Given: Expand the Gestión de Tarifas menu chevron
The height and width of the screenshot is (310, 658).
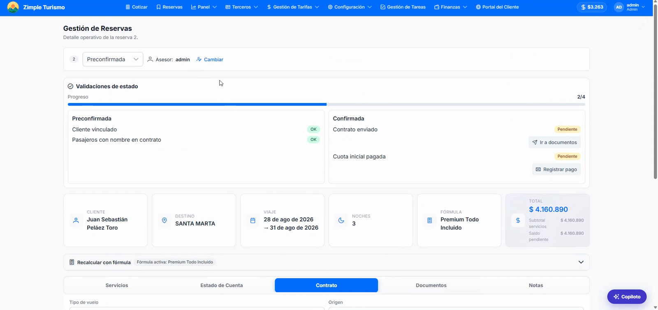Looking at the screenshot, I should point(317,7).
